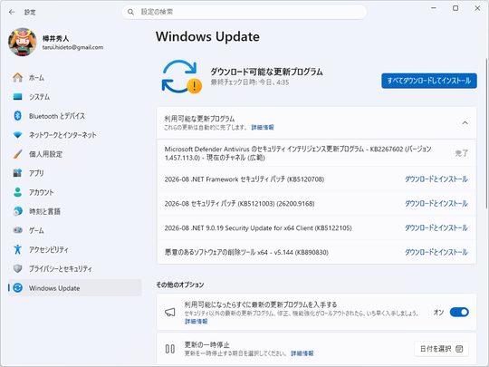
Task: Open システム settings page
Action: tap(75, 97)
